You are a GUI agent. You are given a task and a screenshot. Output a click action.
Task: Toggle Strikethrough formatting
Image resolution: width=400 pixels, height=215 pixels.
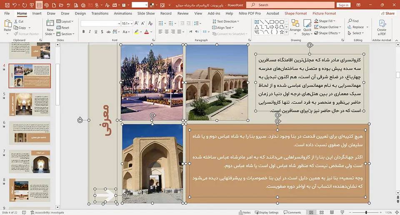108,32
